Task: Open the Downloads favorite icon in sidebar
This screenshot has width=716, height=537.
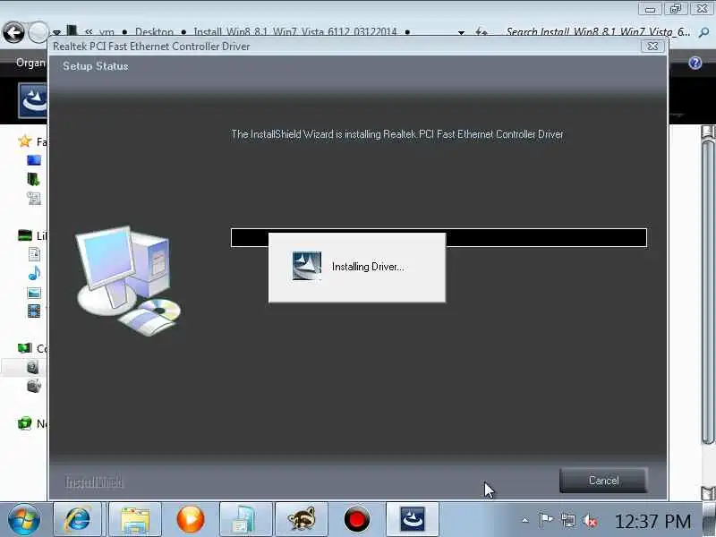Action: pos(33,179)
